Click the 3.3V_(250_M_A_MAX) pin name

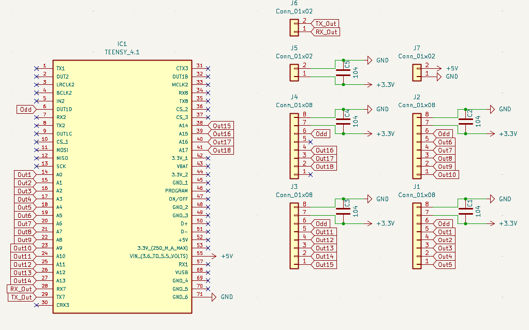point(163,248)
